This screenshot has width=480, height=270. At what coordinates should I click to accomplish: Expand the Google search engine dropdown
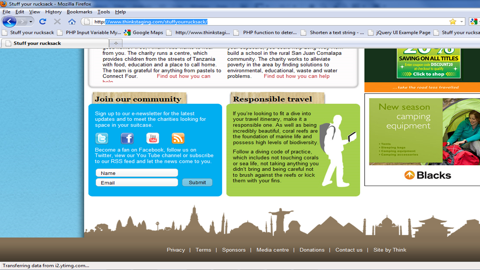(477, 22)
